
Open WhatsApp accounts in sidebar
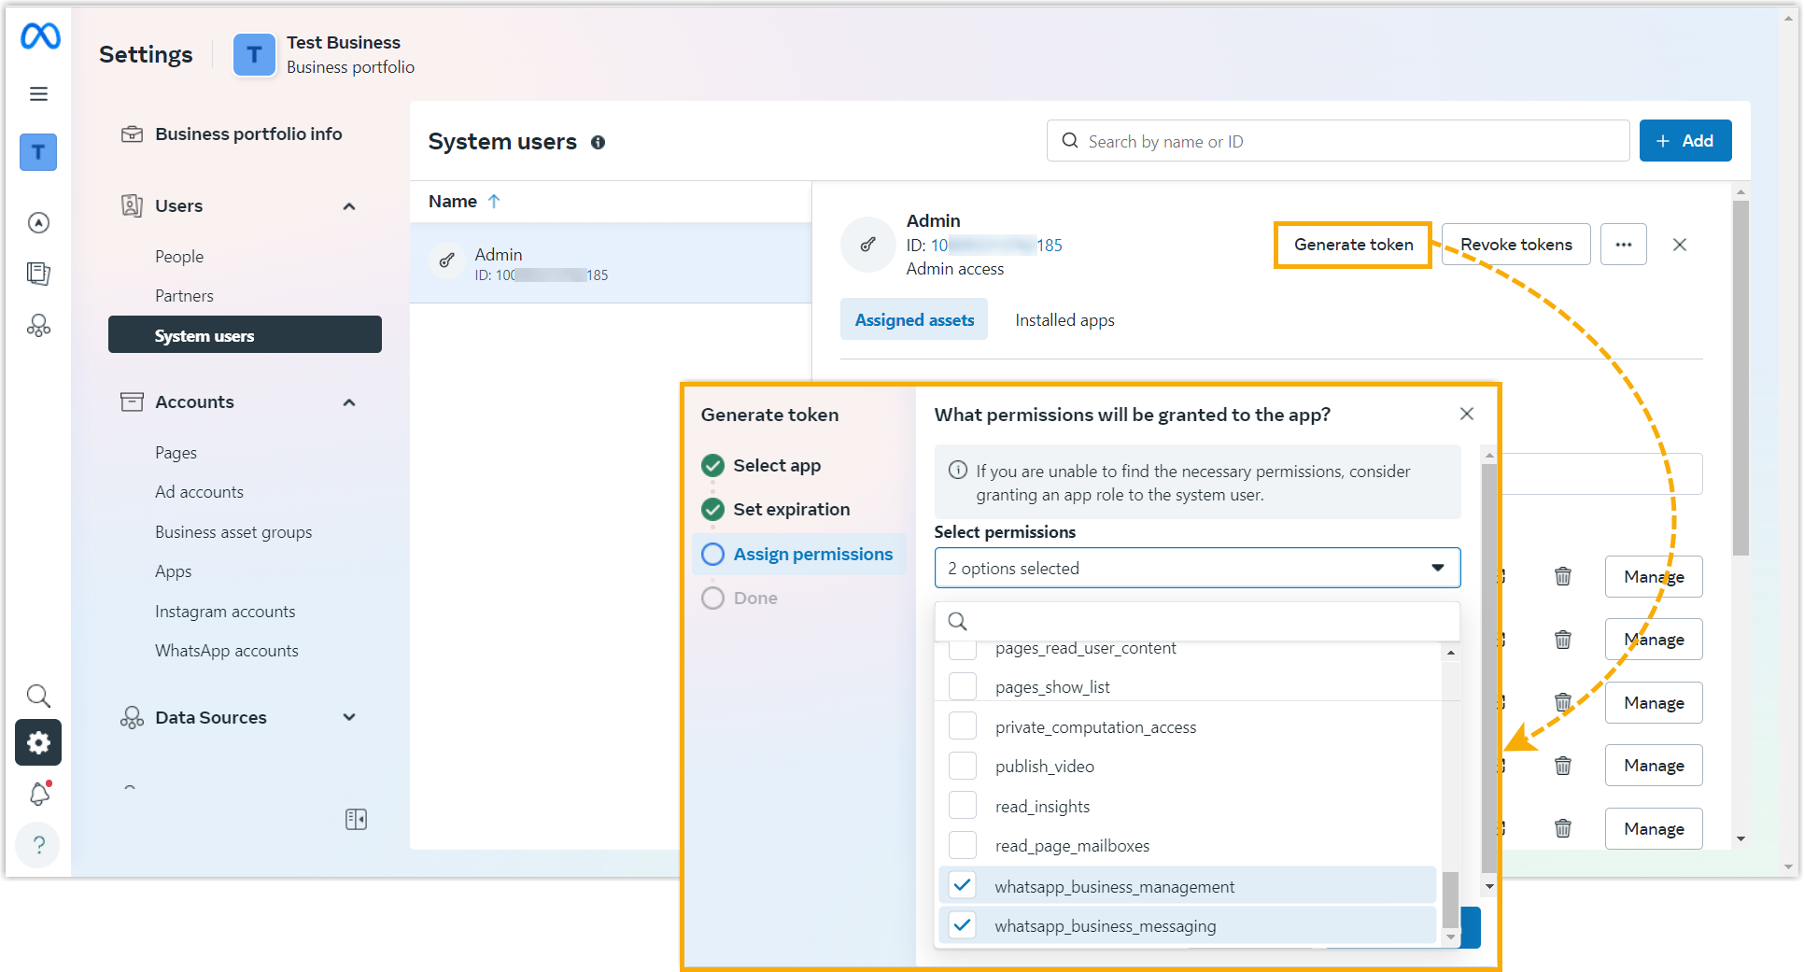tap(227, 651)
